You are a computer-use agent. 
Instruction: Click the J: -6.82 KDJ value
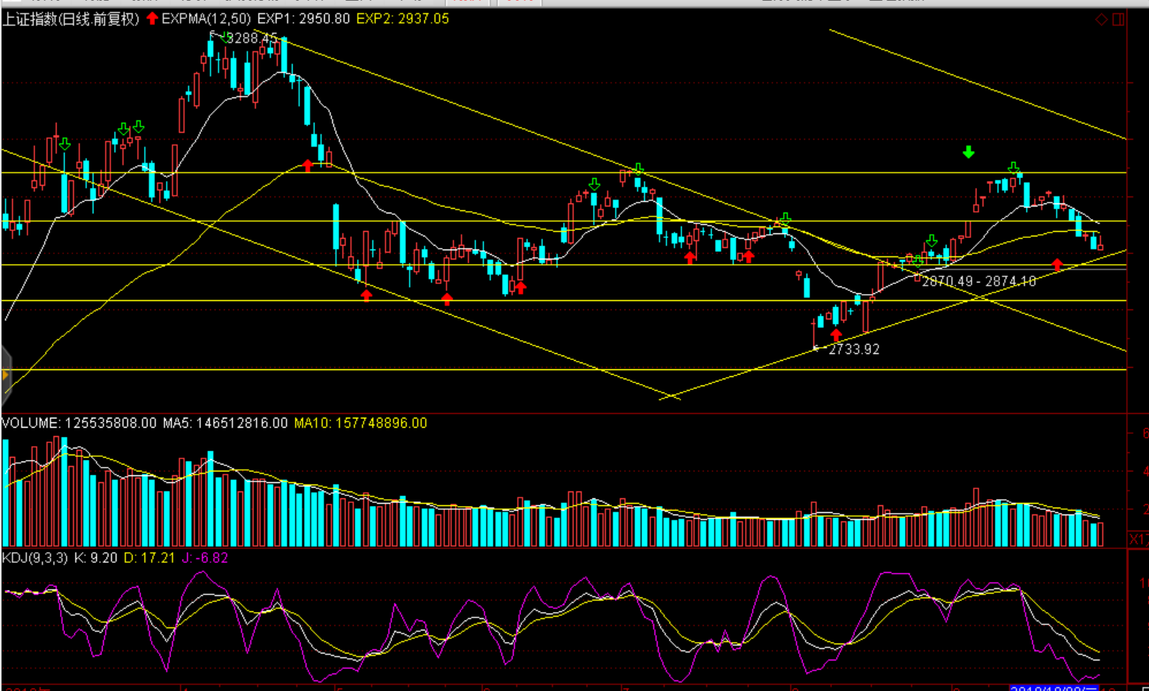point(204,558)
